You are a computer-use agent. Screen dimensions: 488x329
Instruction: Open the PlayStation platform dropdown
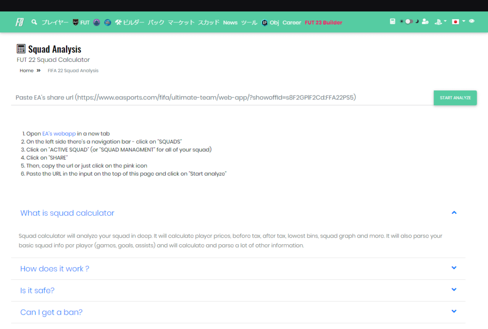[440, 21]
